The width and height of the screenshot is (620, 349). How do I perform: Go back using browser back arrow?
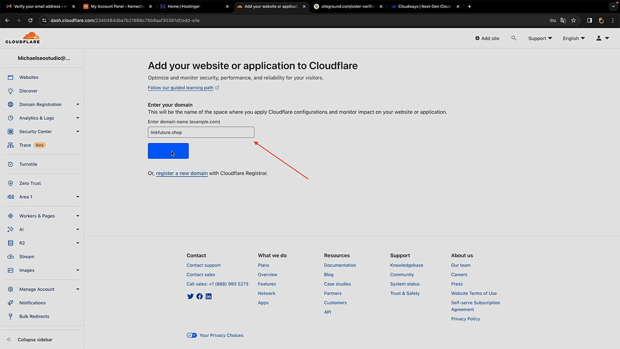(7, 20)
